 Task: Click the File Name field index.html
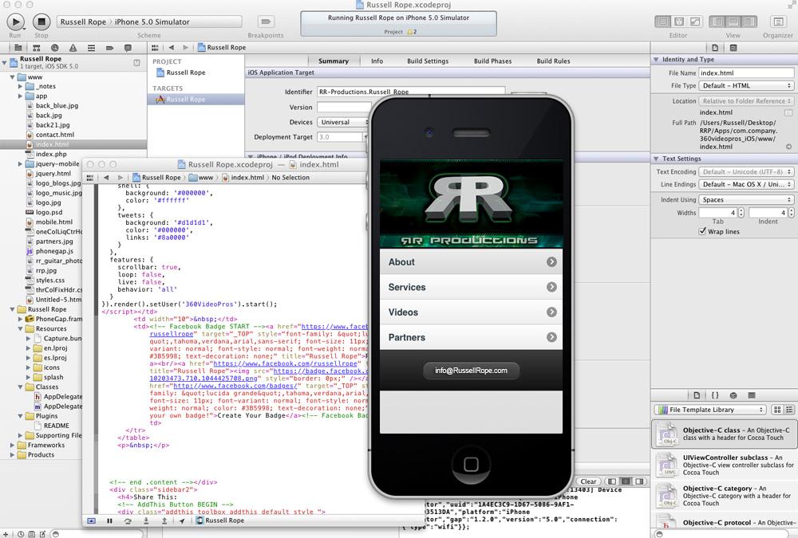[x=746, y=73]
